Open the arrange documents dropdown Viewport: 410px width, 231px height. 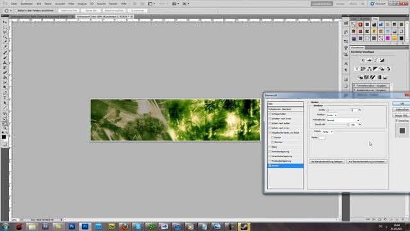pyautogui.click(x=175, y=4)
